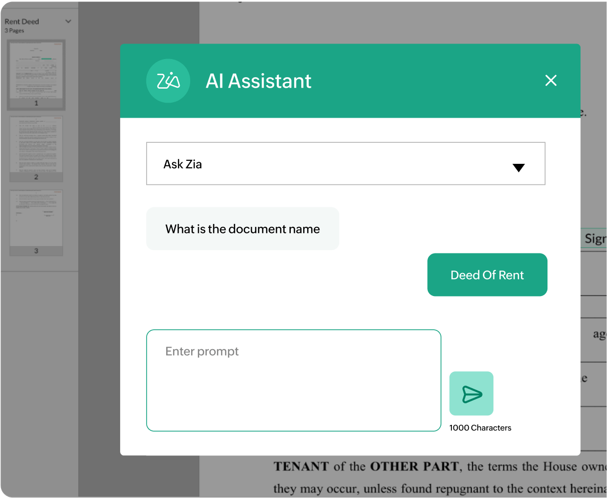This screenshot has height=498, width=607.
Task: Click the Rent Deed document title
Action: (x=22, y=22)
